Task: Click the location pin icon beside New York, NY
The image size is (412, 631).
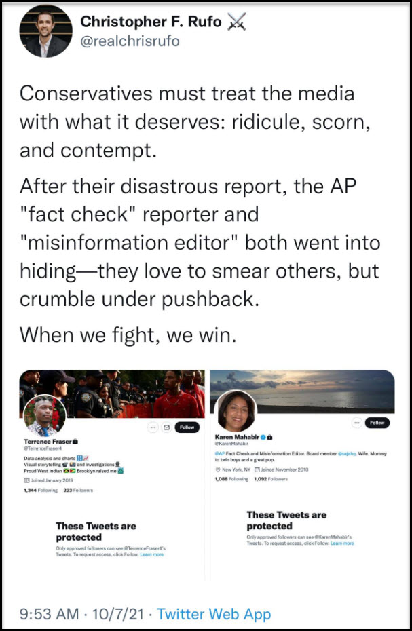Action: (x=218, y=470)
